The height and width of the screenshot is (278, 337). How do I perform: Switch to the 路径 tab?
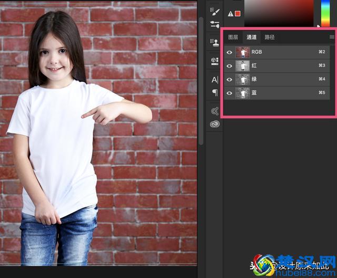[270, 37]
